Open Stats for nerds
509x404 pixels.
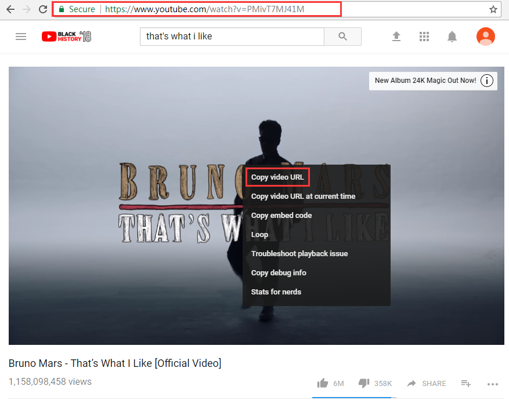click(276, 292)
